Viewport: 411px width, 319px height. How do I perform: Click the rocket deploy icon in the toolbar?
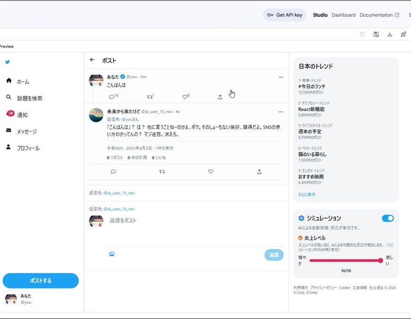(403, 34)
